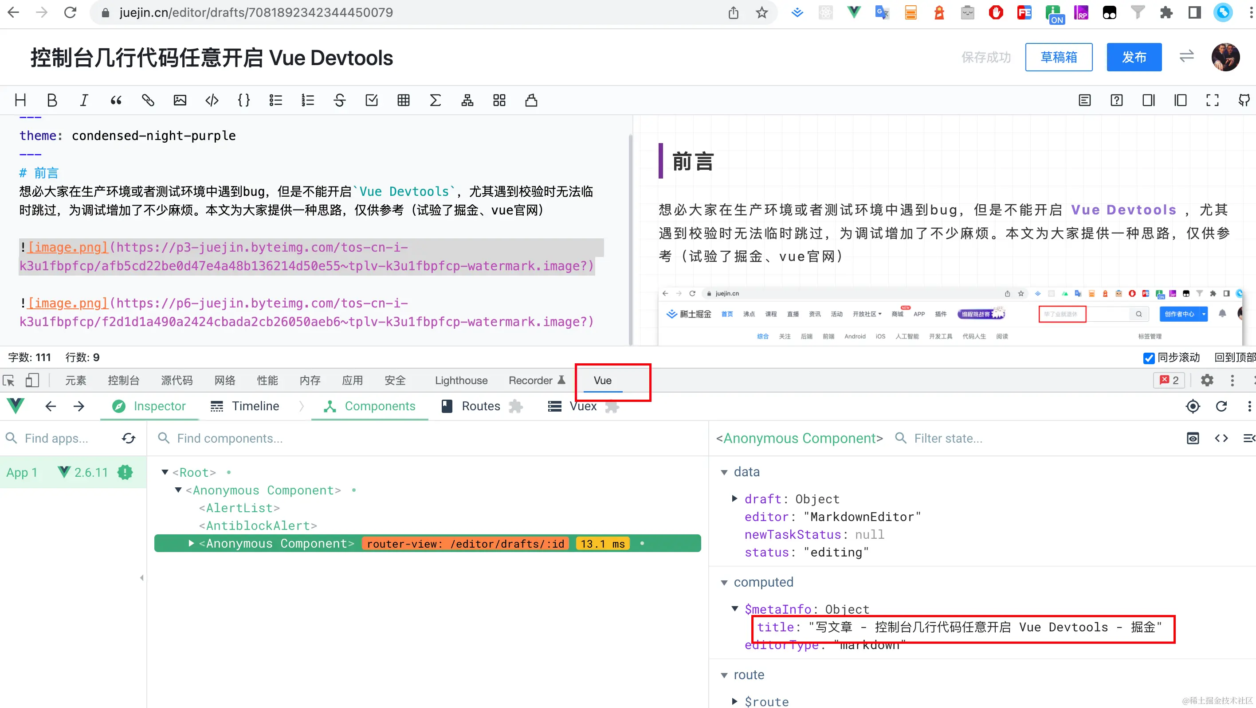1256x708 pixels.
Task: Focus the Find apps search field
Action: (57, 438)
